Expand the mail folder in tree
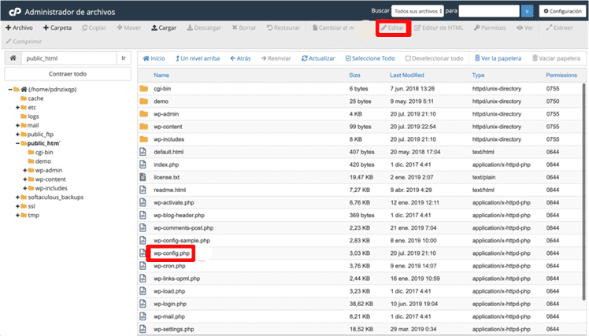This screenshot has height=336, width=589. 17,125
